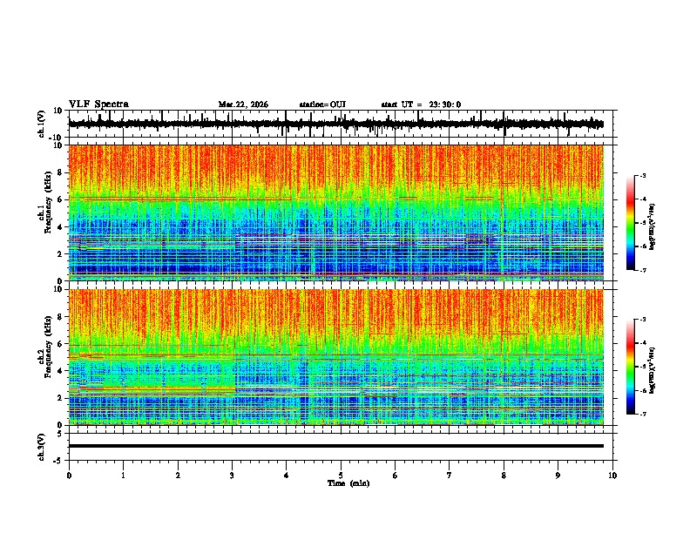Click the time axis tick label "2"
This screenshot has width=690, height=533.
(178, 476)
